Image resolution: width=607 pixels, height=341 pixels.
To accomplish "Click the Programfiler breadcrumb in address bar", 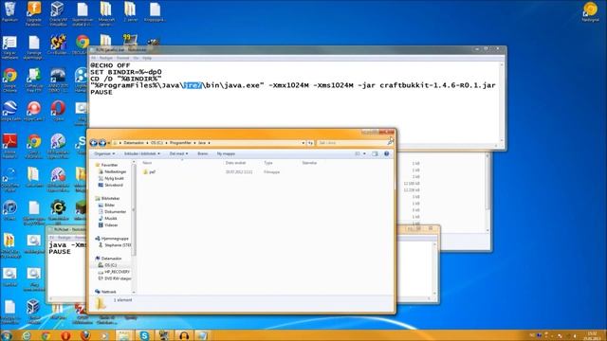I will coord(180,143).
